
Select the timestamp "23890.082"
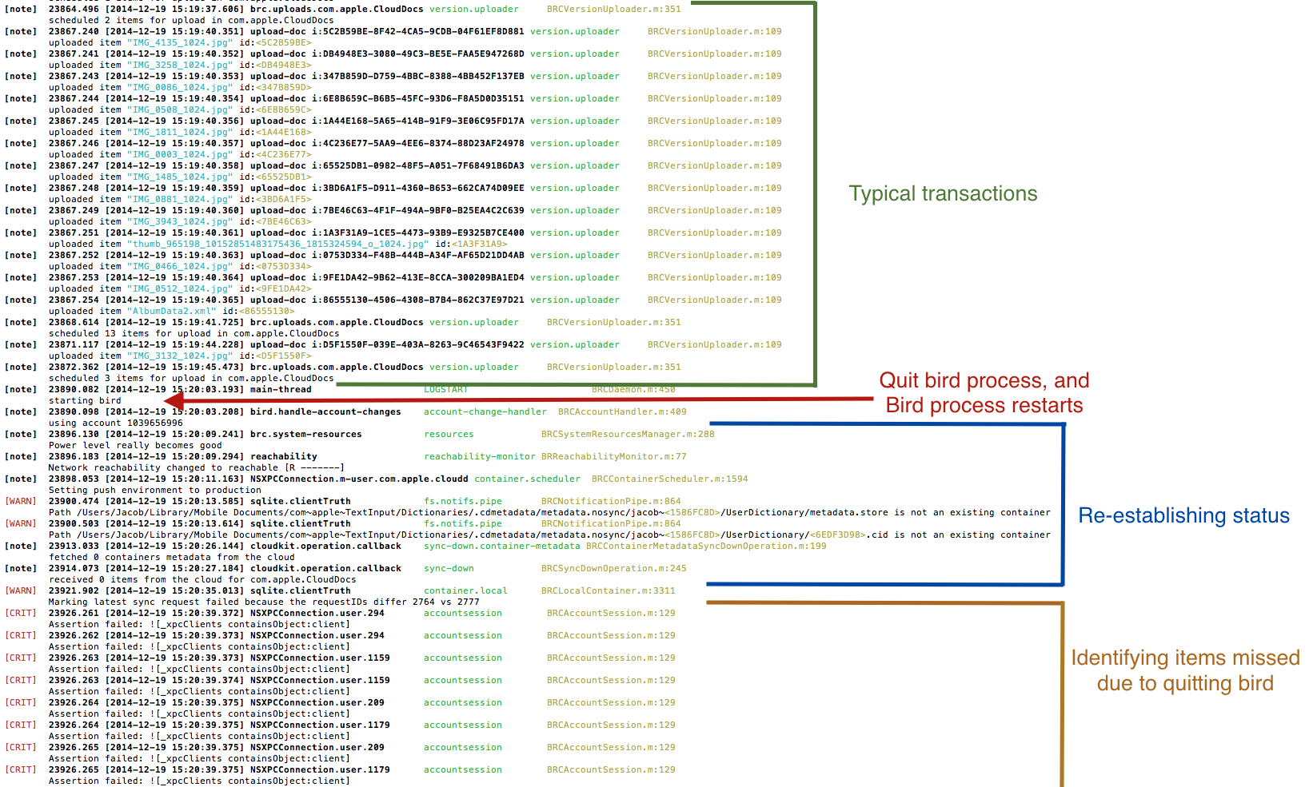[x=74, y=390]
